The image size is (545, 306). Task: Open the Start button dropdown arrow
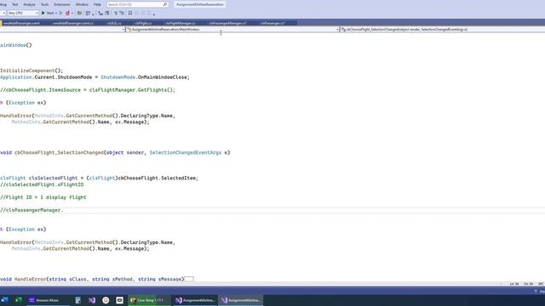56,13
